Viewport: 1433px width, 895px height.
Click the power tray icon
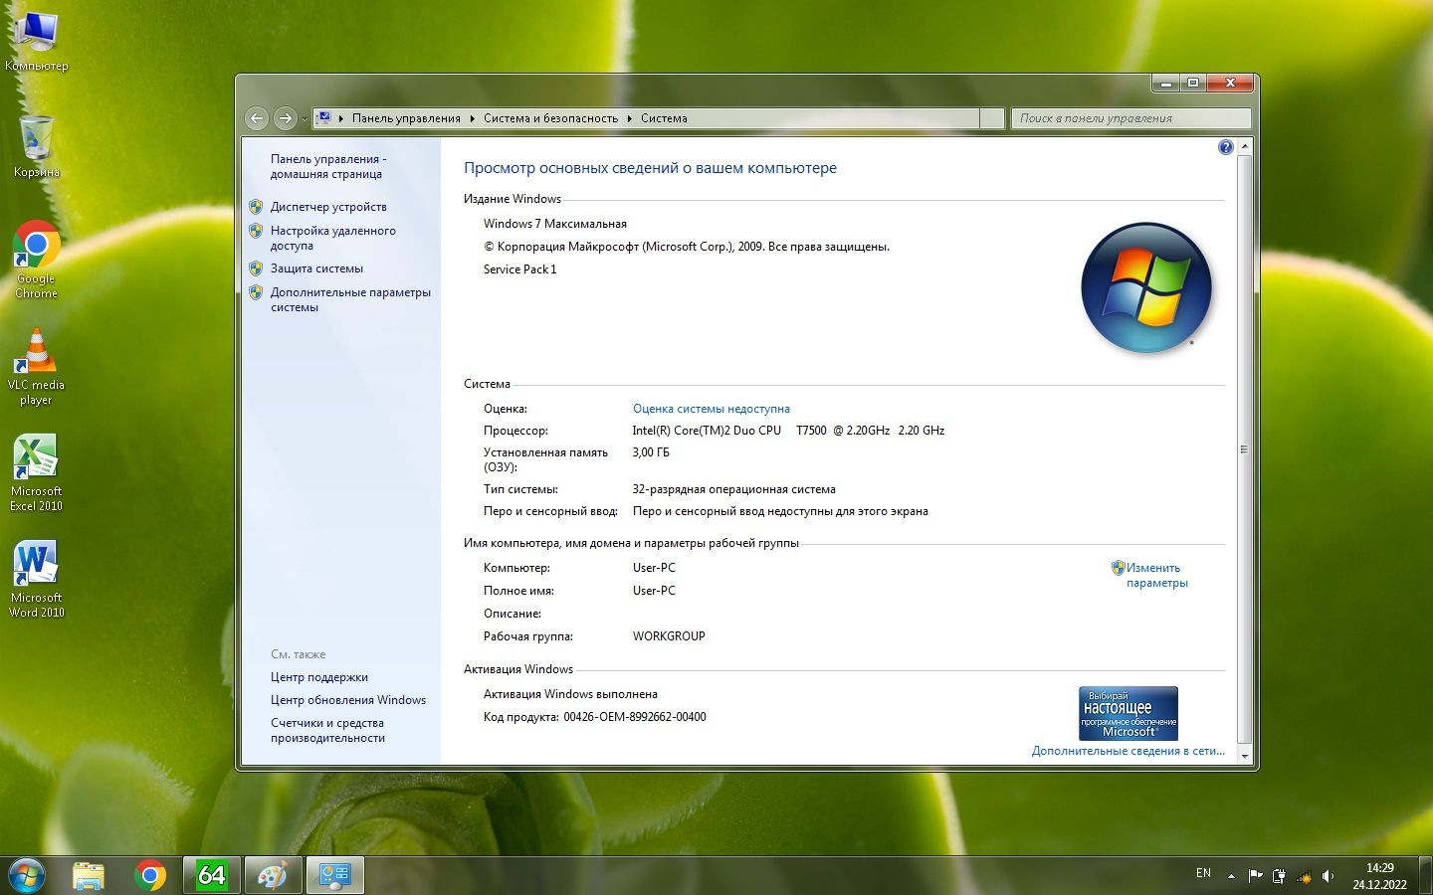click(x=1279, y=876)
